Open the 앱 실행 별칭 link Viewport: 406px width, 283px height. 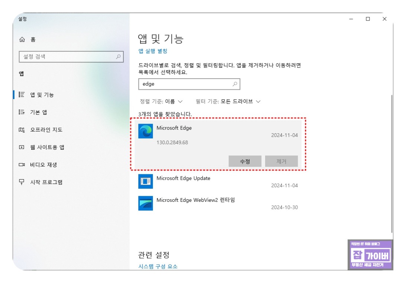153,51
